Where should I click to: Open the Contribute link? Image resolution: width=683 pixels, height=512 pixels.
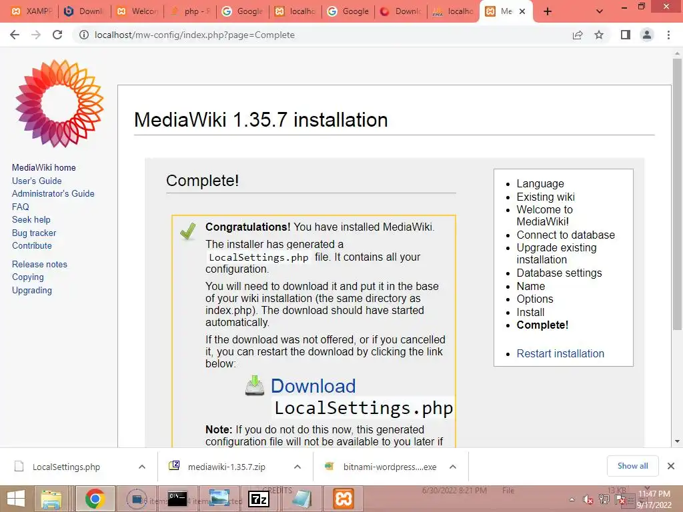coord(32,245)
